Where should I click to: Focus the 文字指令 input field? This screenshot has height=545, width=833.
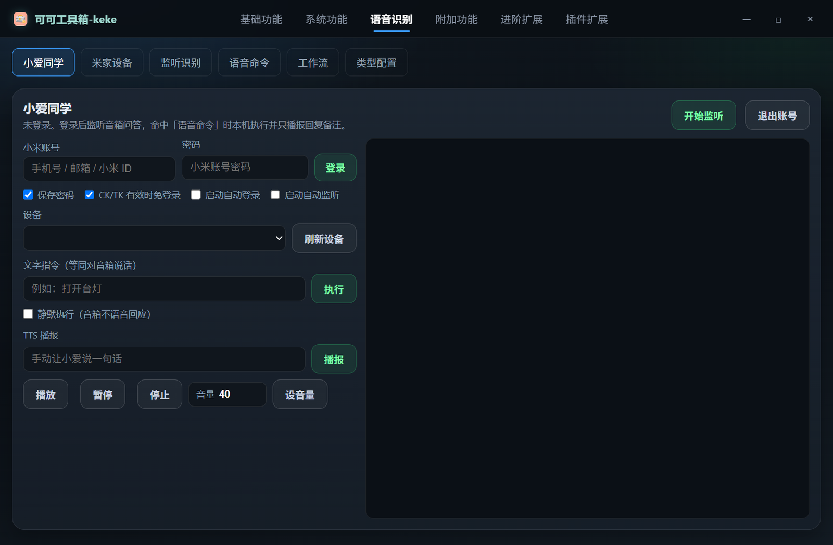pyautogui.click(x=164, y=289)
